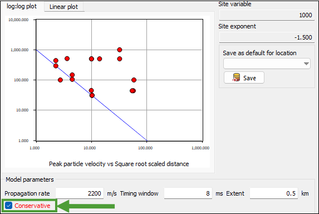Click the plot title Peak particle velocity text

(119, 164)
